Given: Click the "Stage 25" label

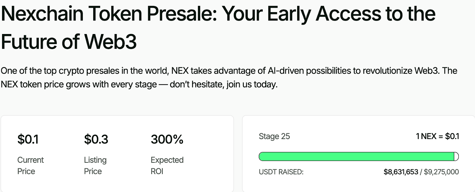Looking at the screenshot, I should point(274,136).
